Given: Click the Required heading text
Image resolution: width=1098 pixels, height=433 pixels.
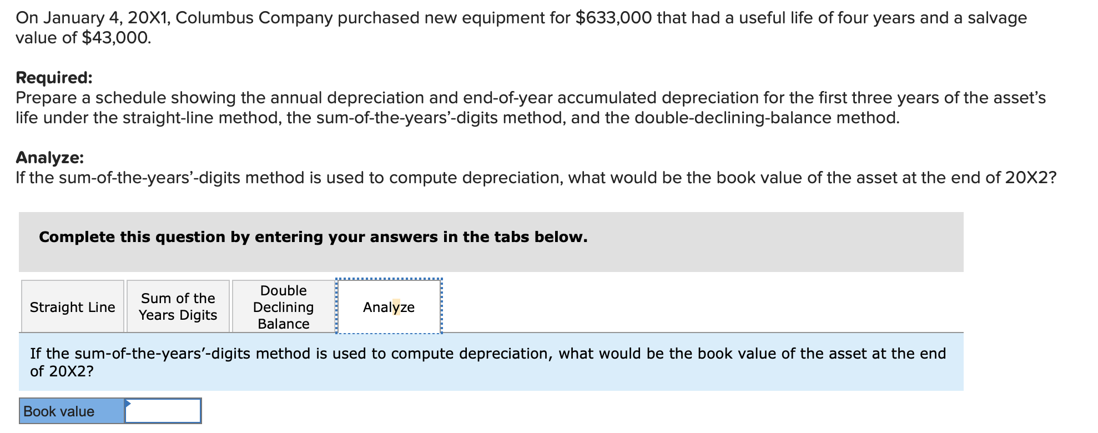Looking at the screenshot, I should [x=54, y=77].
